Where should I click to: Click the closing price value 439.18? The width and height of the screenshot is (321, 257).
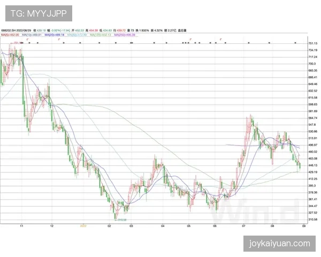(x=41, y=31)
